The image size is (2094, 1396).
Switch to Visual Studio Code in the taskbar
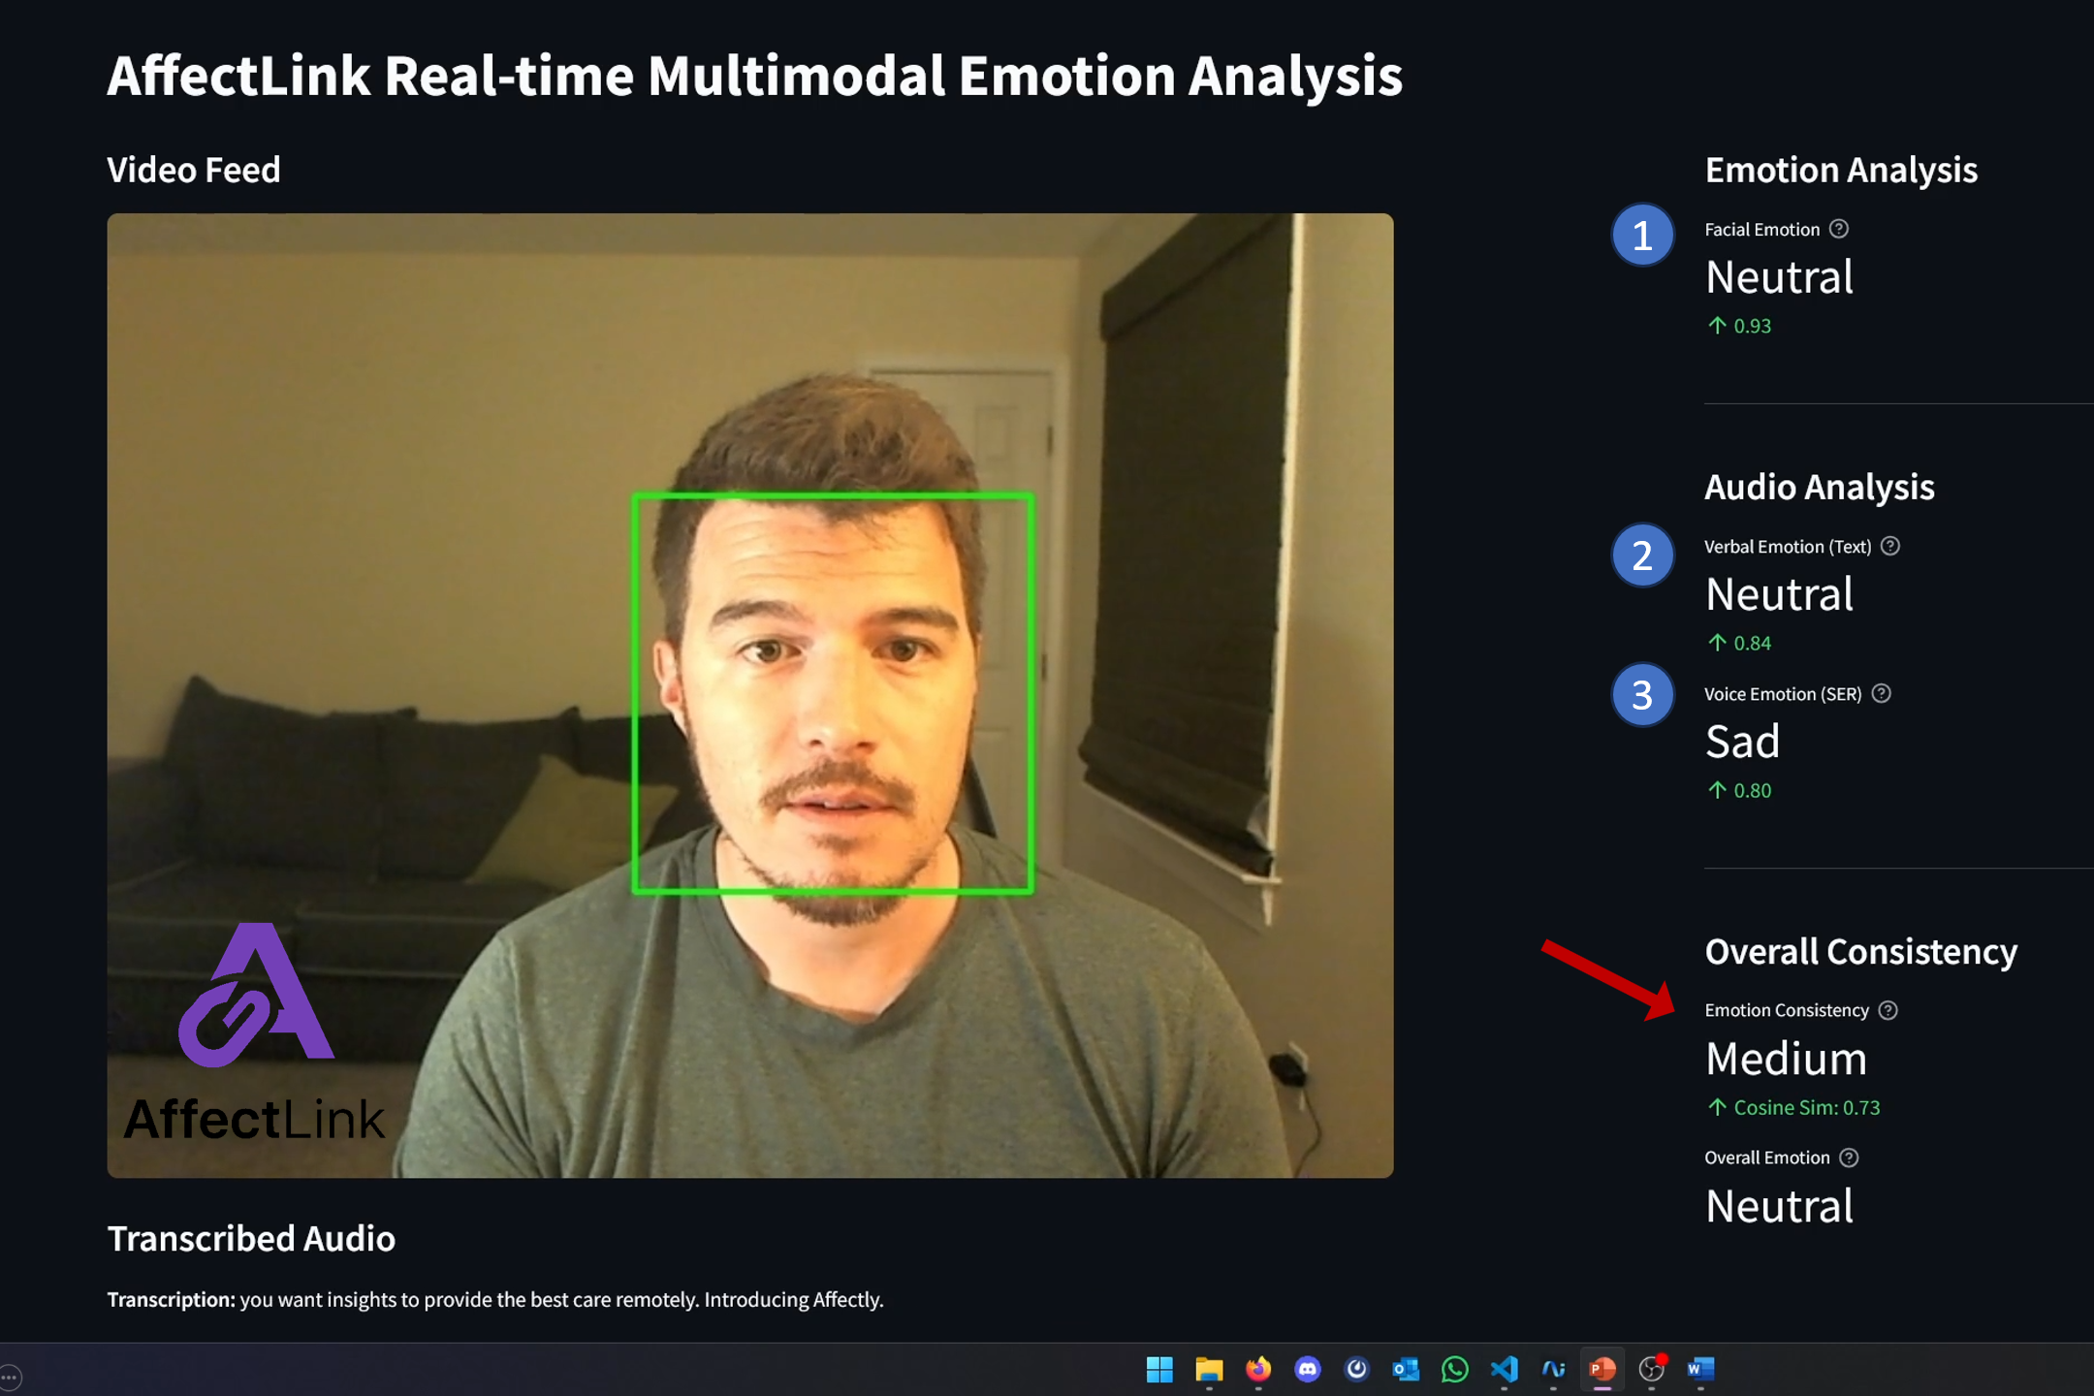pos(1505,1369)
